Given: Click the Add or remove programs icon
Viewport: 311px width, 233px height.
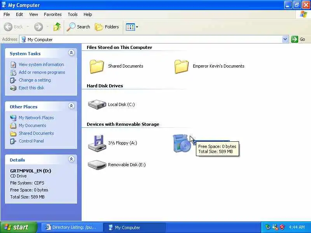Looking at the screenshot, I should [13, 73].
